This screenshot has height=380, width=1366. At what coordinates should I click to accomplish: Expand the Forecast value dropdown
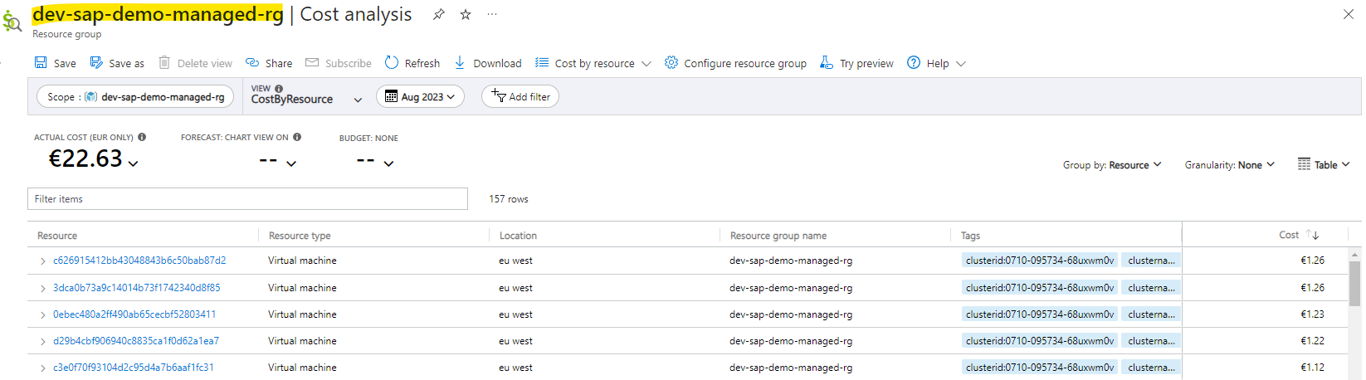click(291, 163)
